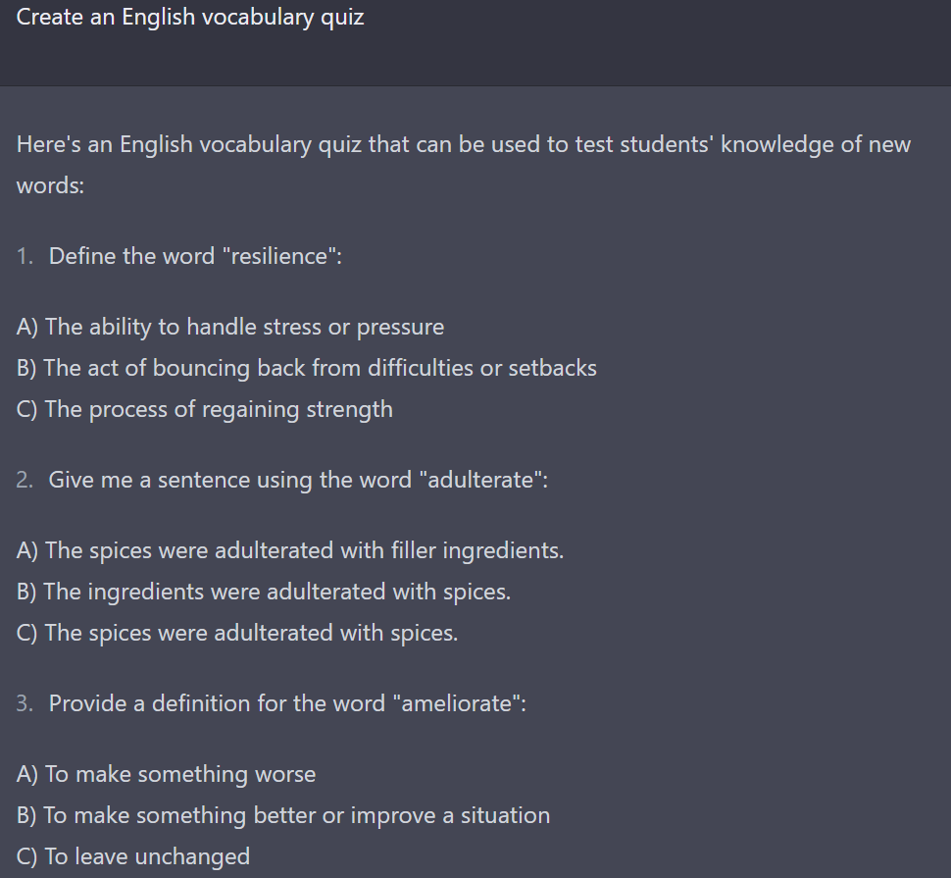The width and height of the screenshot is (951, 878).
Task: Click the list number 1 marker
Action: click(x=25, y=256)
